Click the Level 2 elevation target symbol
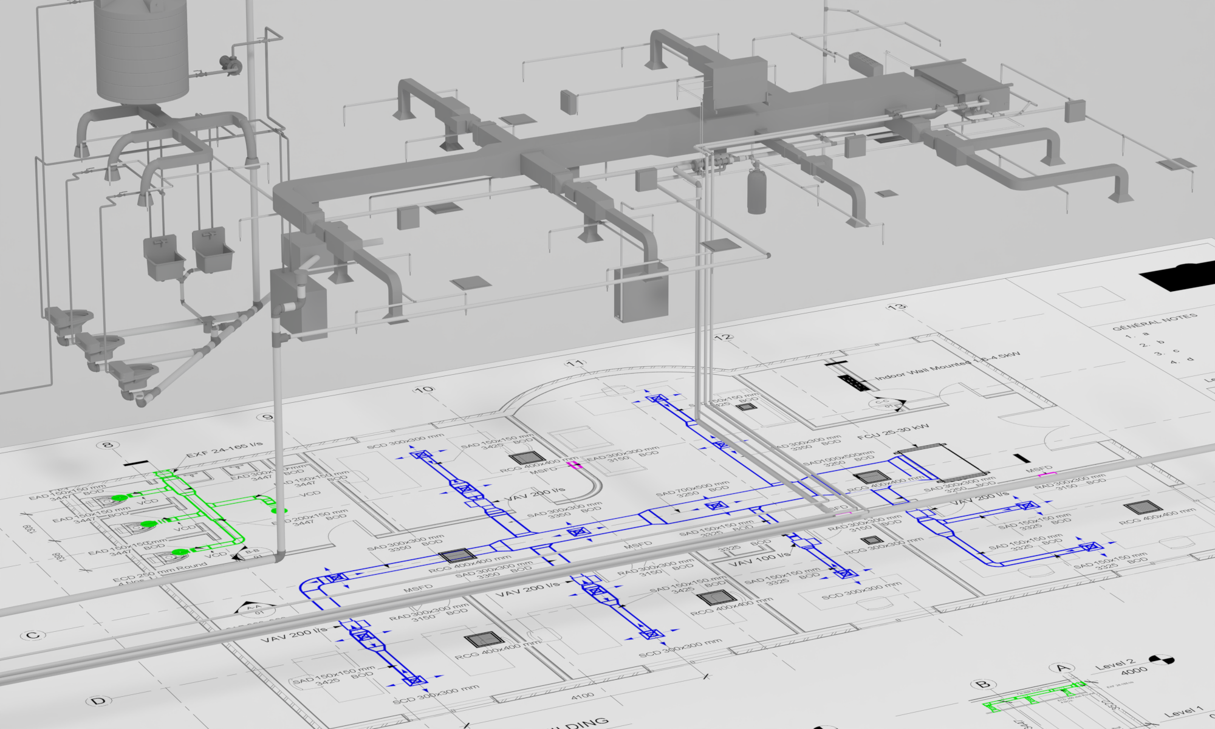The image size is (1215, 729). tap(1162, 660)
